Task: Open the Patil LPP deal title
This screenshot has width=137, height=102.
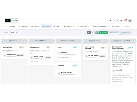Action: tap(61, 47)
